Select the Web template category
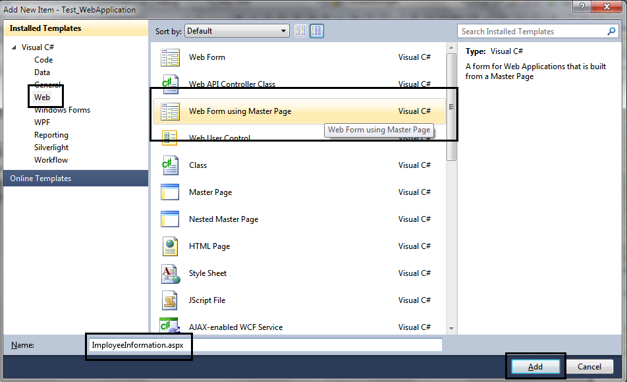The height and width of the screenshot is (382, 627). pyautogui.click(x=42, y=97)
